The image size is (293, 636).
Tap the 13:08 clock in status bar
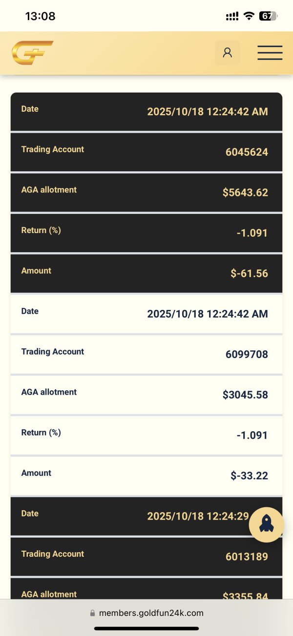coord(40,16)
